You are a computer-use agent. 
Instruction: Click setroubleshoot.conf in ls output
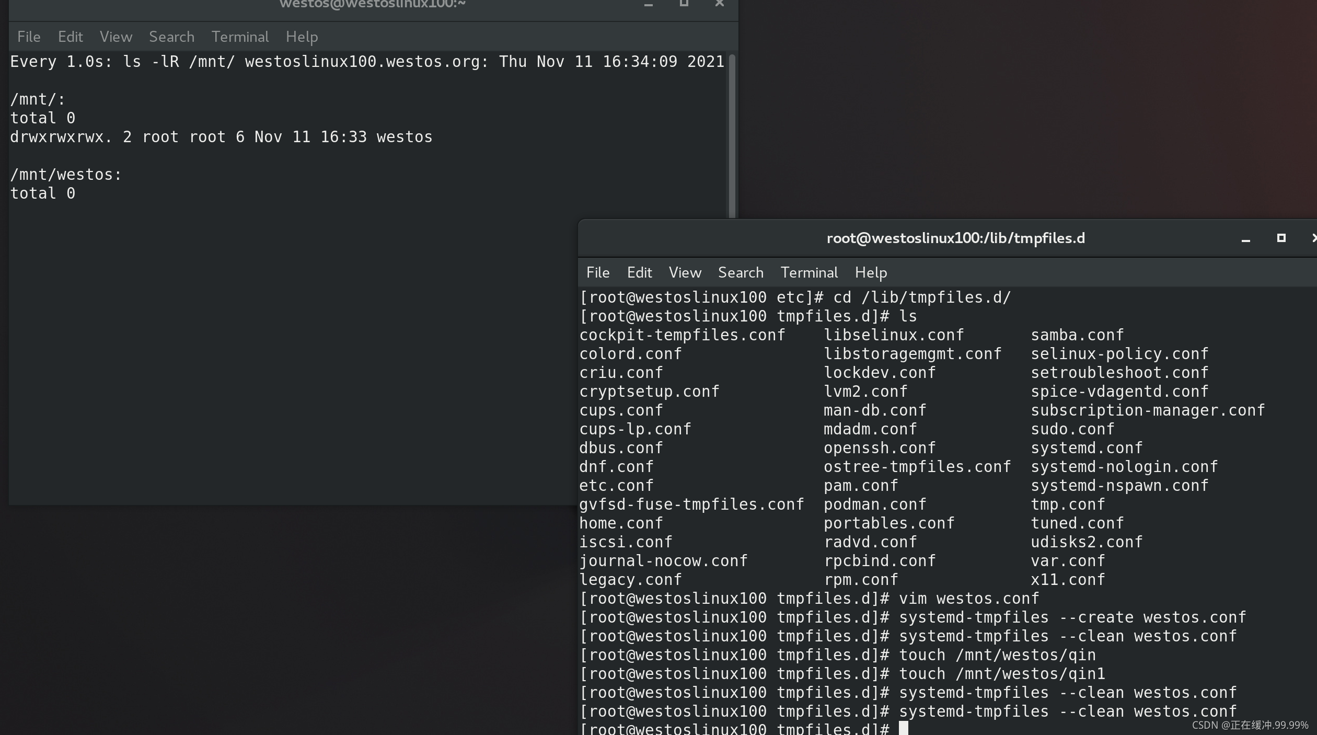tap(1119, 373)
